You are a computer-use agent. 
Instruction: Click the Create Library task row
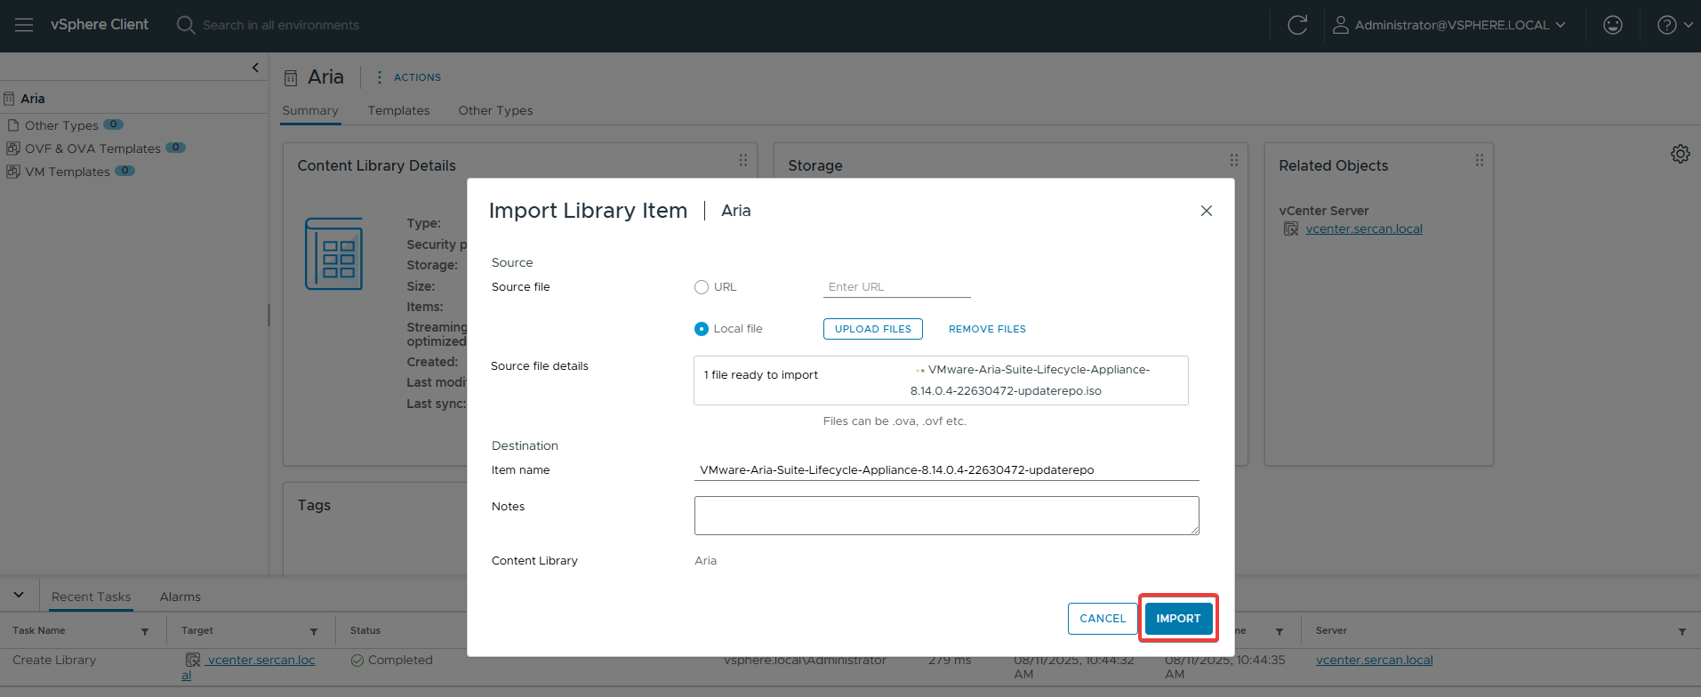[850, 667]
